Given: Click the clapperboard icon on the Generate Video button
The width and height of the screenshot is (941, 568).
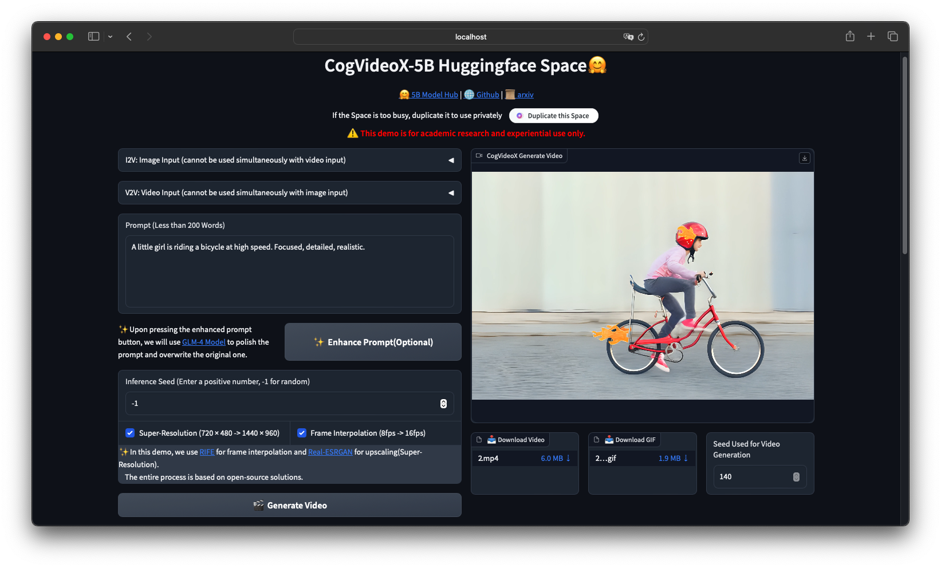Looking at the screenshot, I should click(258, 505).
